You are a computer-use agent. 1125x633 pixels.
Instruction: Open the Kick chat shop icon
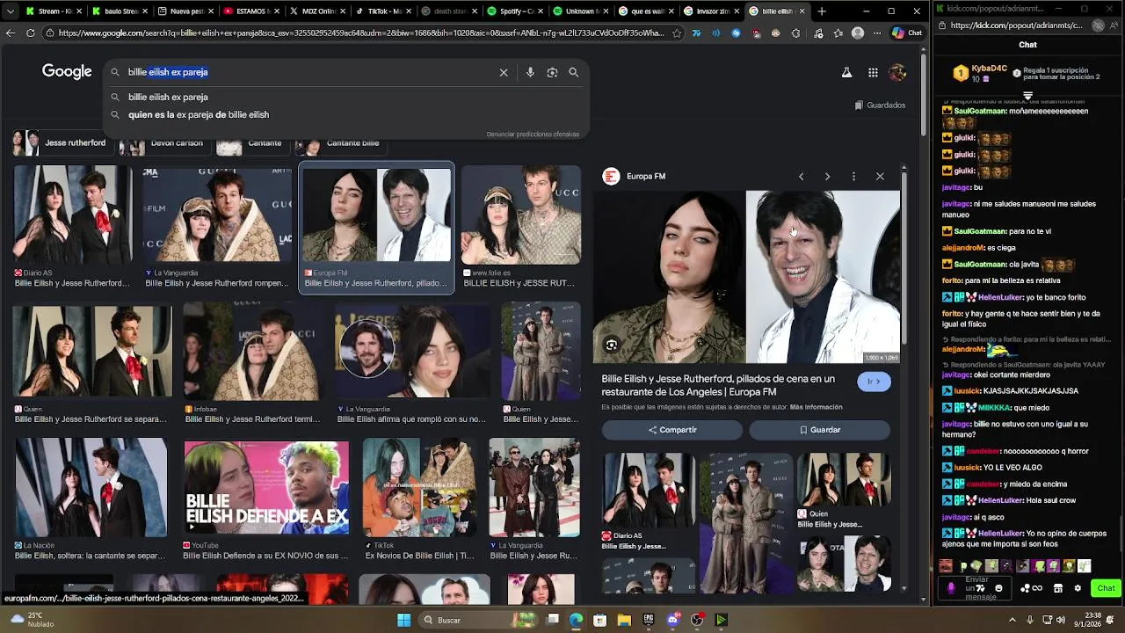tap(1058, 588)
